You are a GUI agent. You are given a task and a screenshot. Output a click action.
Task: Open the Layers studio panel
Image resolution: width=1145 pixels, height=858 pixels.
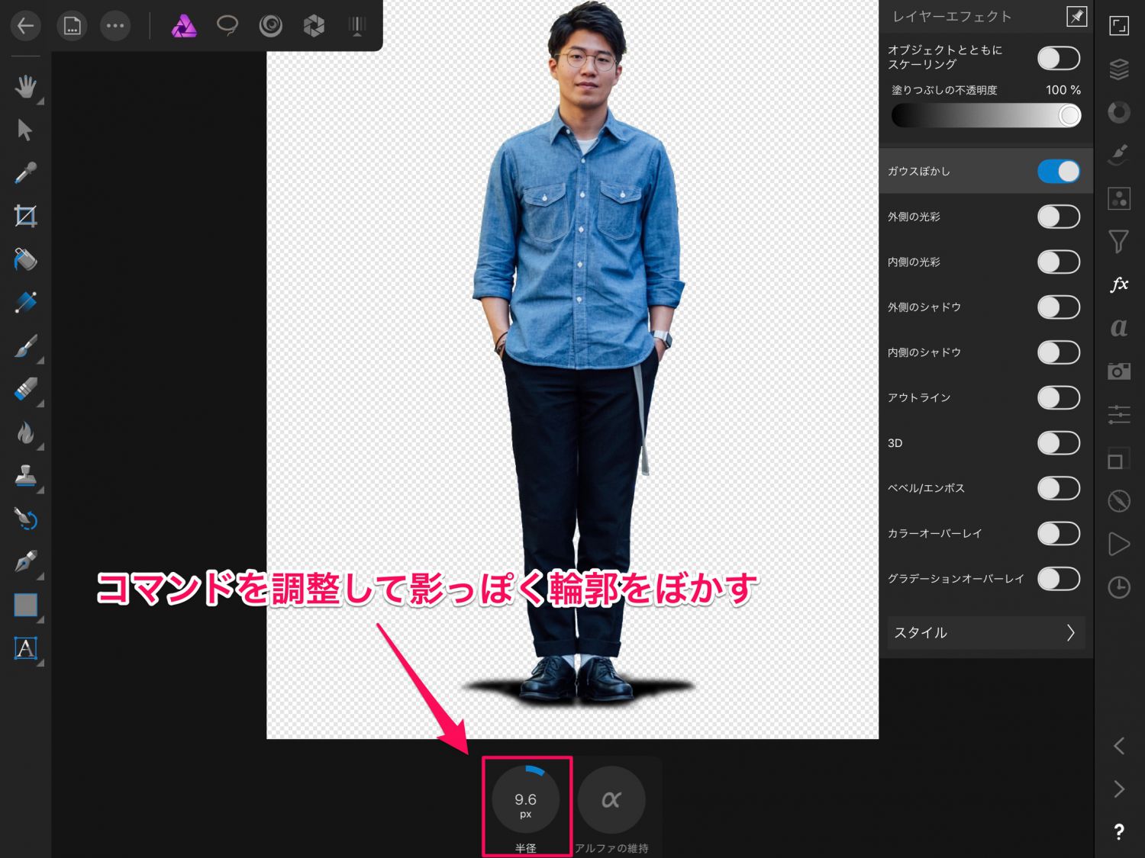tap(1118, 69)
